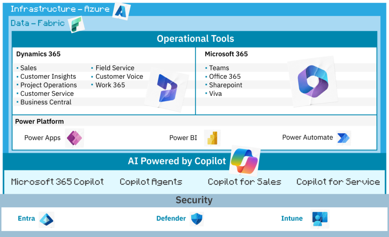Screen dimensions: 389x237
Task: Click the Microsoft Fabric logo icon
Action: (x=76, y=25)
